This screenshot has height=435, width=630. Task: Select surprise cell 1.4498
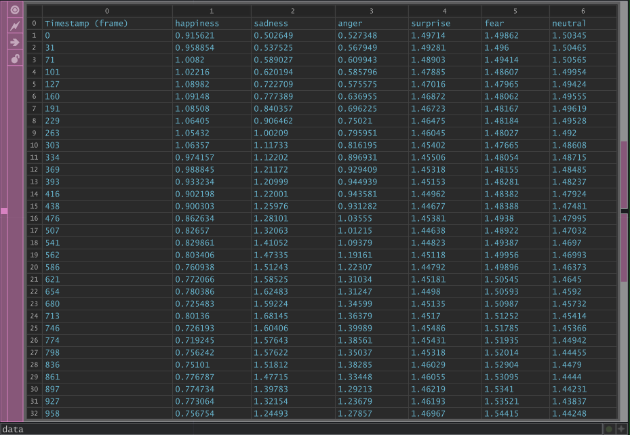click(x=445, y=291)
